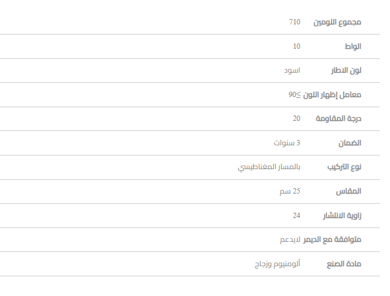Select the بالمسار المغناطيسي value
The width and height of the screenshot is (390, 296).
[x=269, y=167]
